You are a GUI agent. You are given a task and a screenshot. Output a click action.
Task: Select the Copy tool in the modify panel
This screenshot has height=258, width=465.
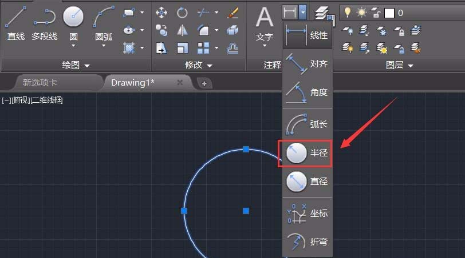[x=161, y=30]
